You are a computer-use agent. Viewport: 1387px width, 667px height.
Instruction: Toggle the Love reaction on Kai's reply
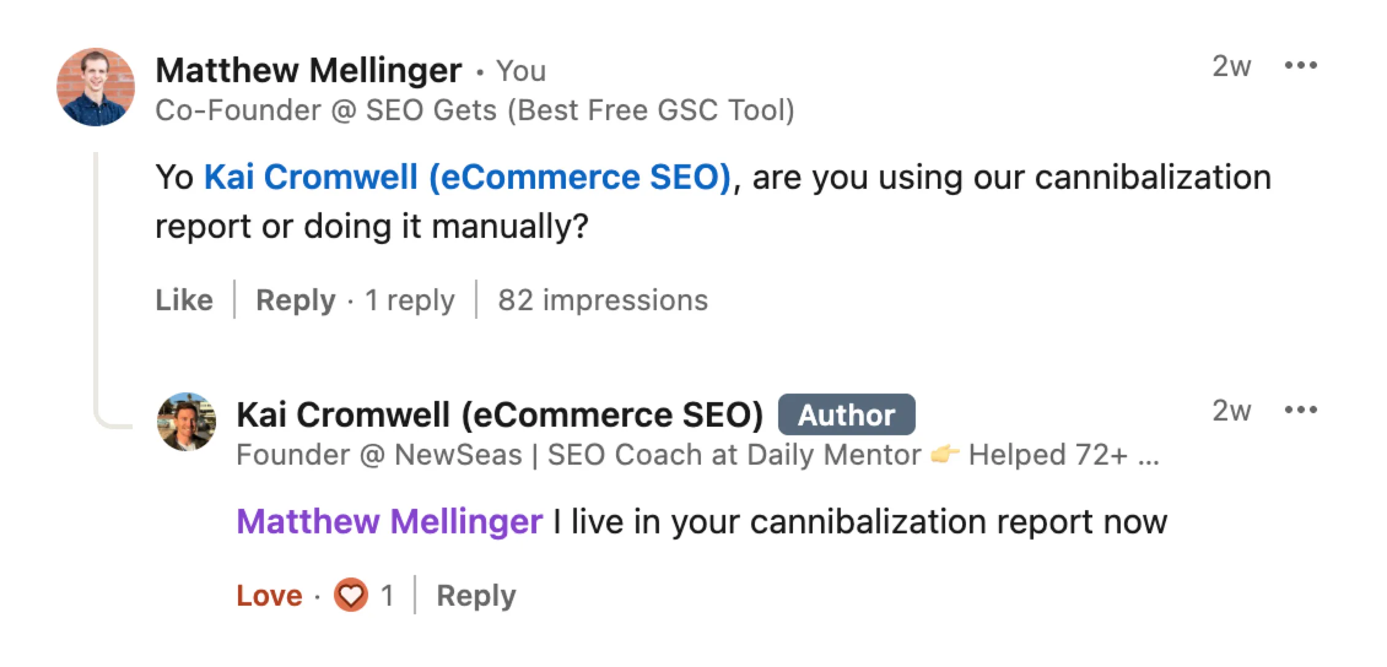pos(269,595)
